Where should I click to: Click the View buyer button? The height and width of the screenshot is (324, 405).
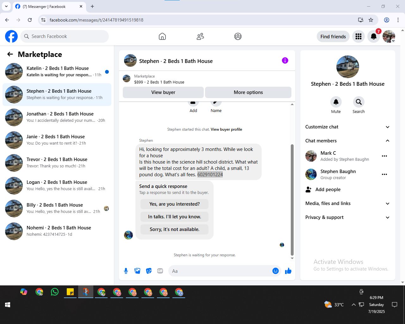(163, 92)
